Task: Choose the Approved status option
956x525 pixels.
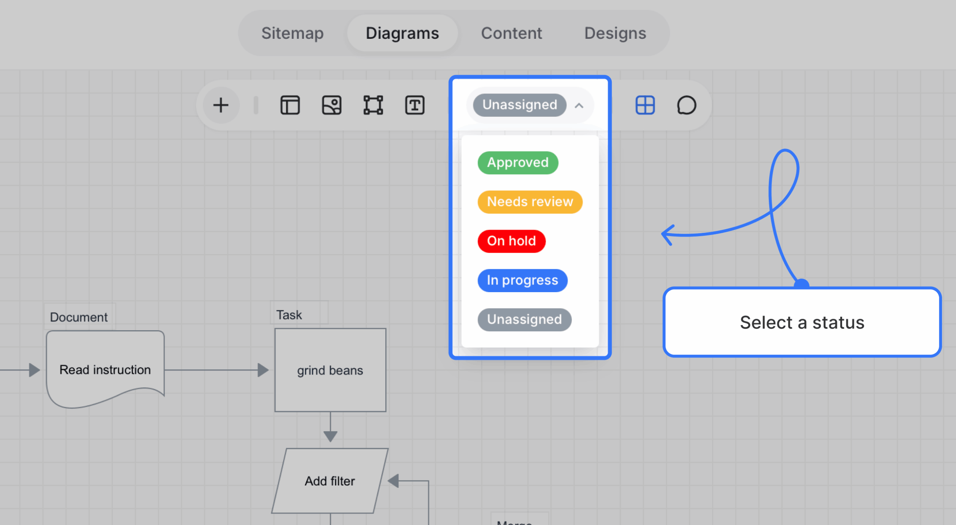Action: coord(518,163)
